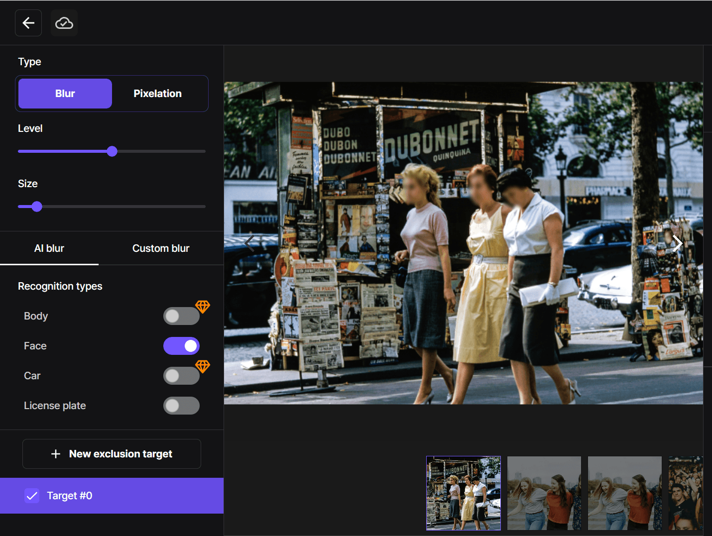Image resolution: width=712 pixels, height=536 pixels.
Task: Go to next image with right chevron
Action: [677, 243]
